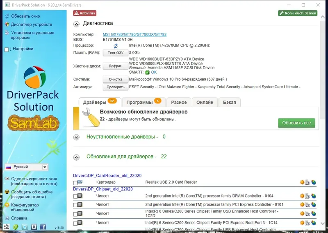The width and height of the screenshot is (328, 233).
Task: Click the orange sun icon in the DRAM Controller 0104 row
Action: click(x=302, y=196)
